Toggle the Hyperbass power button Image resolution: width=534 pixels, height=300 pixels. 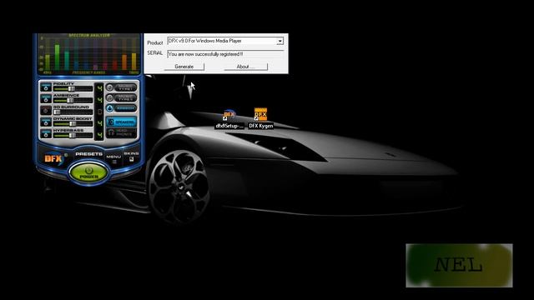click(46, 133)
